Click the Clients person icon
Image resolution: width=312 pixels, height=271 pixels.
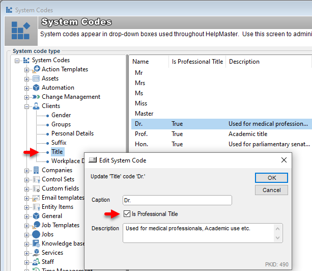tap(36, 106)
